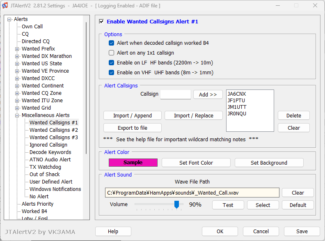Expand the Wanted Grid node

17,108
